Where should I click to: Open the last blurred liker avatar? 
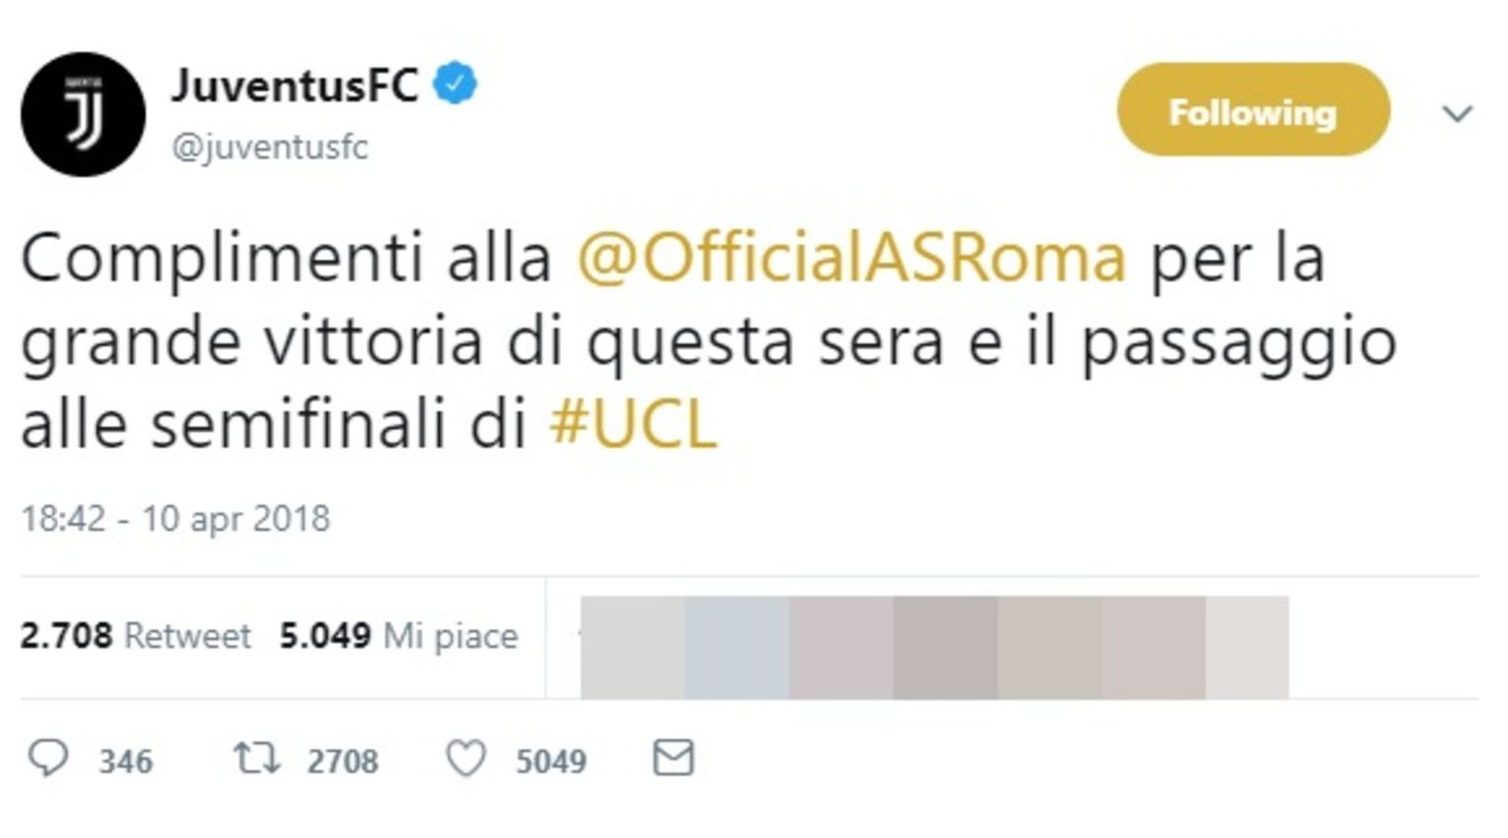(x=1247, y=648)
